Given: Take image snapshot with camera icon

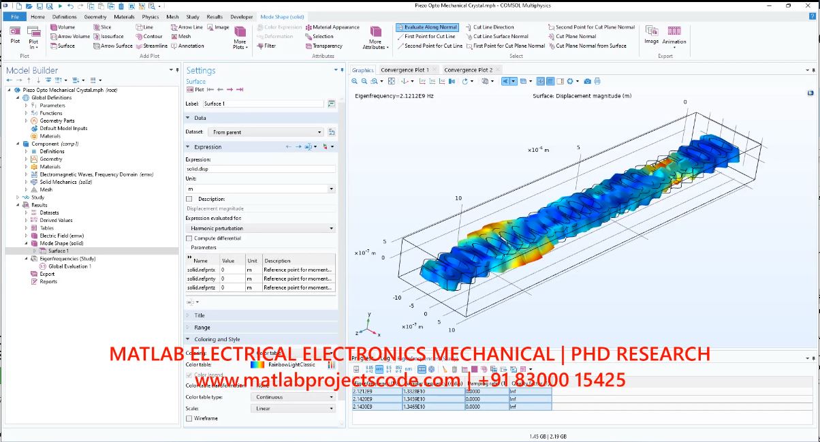Looking at the screenshot, I should (587, 82).
